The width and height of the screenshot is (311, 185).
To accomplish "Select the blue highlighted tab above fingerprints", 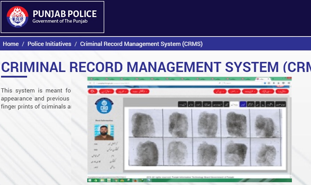I will point(243,104).
